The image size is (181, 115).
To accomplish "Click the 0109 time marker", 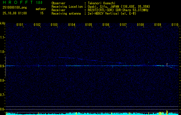I will [x=158, y=25].
